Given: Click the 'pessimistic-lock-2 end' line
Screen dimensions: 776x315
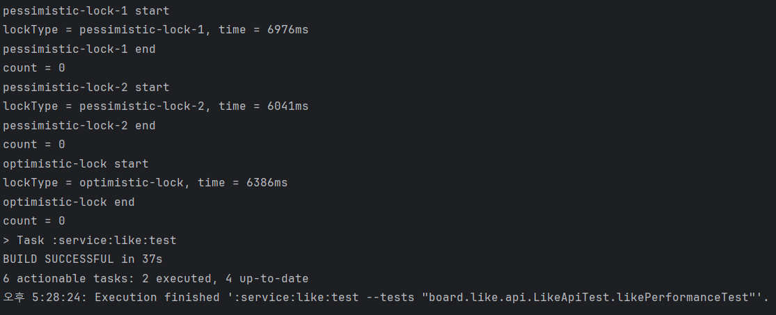Looking at the screenshot, I should 79,126.
